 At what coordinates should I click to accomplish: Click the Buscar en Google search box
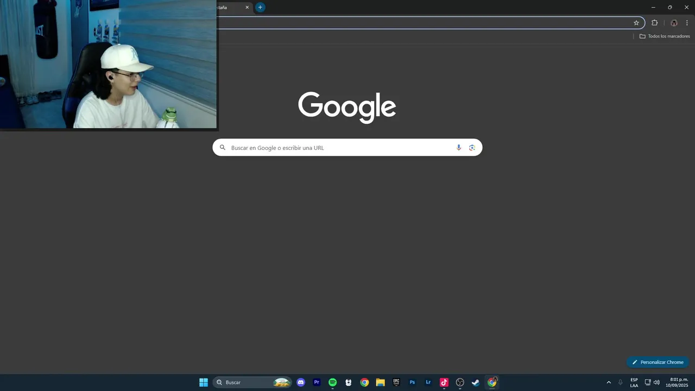coord(347,148)
